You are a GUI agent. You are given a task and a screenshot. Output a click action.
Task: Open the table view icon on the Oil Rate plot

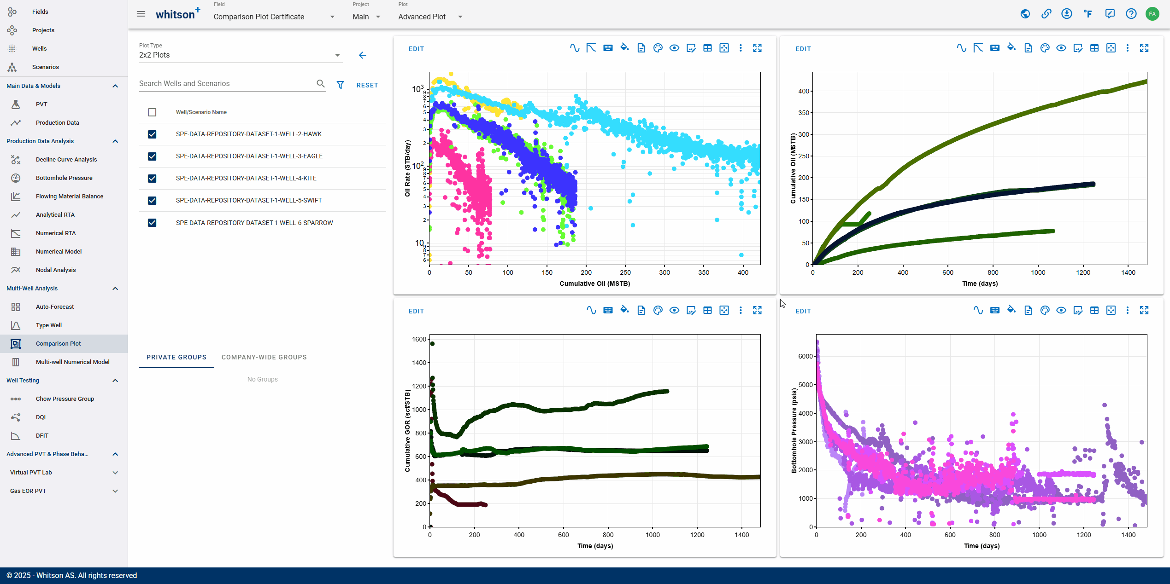(x=707, y=48)
